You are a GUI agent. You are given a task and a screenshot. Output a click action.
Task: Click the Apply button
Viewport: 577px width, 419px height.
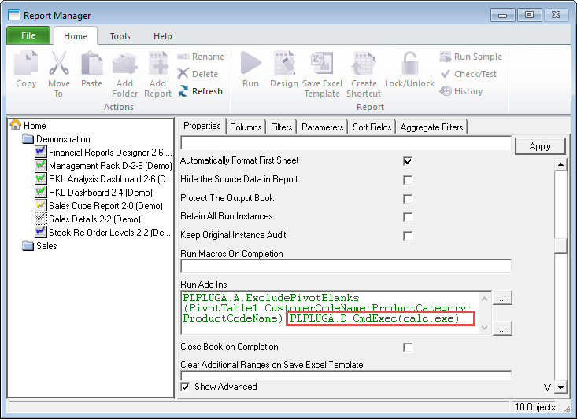click(540, 146)
